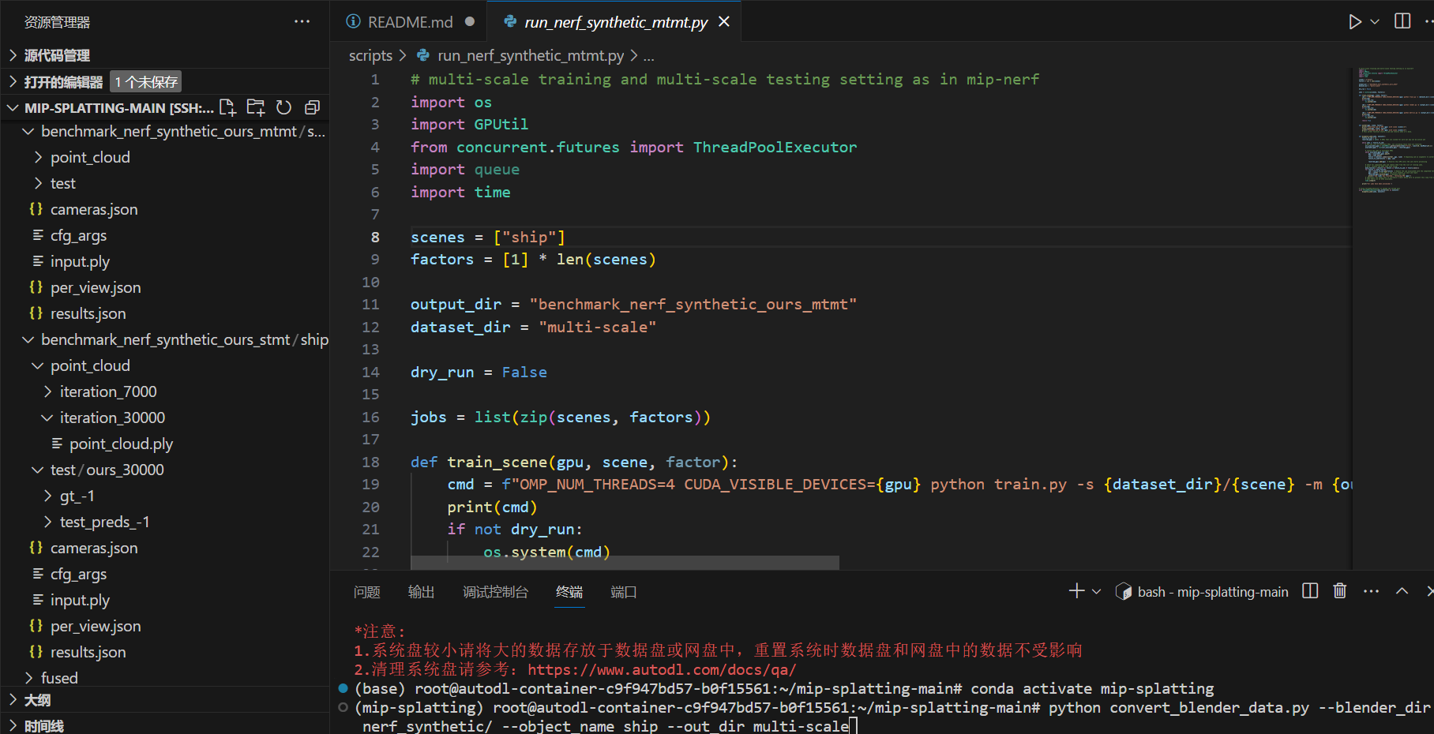Split the terminal panel

1310,591
